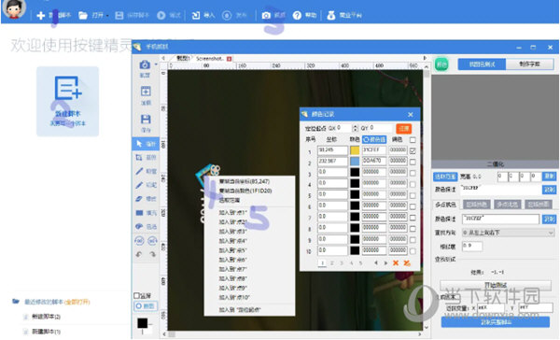Check the checkbox on color record row 8
Screen dimensions: 560x340
[x=413, y=229]
